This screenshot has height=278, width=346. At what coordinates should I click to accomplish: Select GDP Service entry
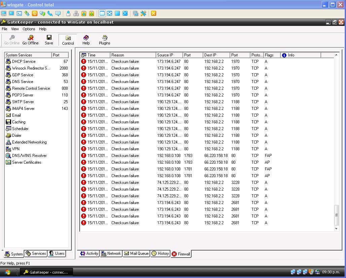(x=37, y=75)
